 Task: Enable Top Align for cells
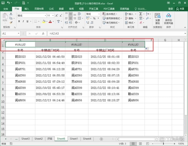pyautogui.click(x=66, y=13)
